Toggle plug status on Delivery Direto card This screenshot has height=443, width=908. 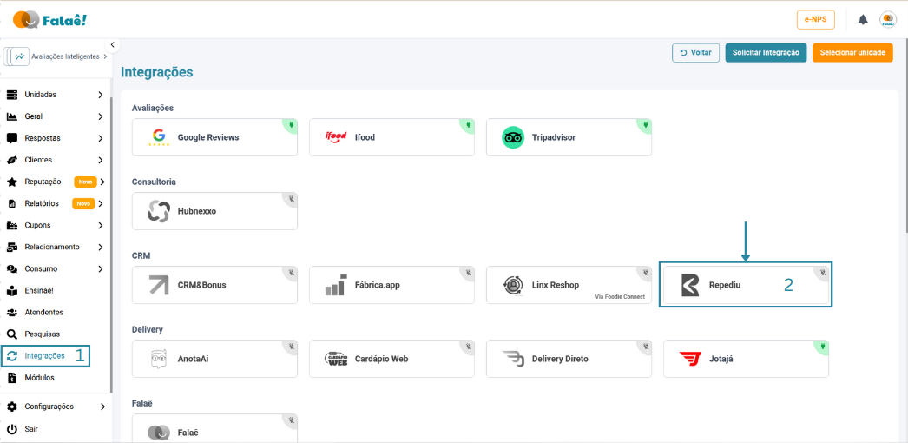coord(645,347)
